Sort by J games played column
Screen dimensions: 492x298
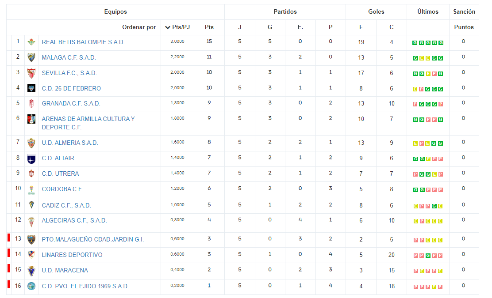pos(240,27)
